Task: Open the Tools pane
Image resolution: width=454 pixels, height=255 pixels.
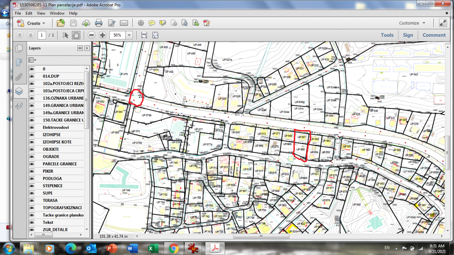Action: pos(387,35)
